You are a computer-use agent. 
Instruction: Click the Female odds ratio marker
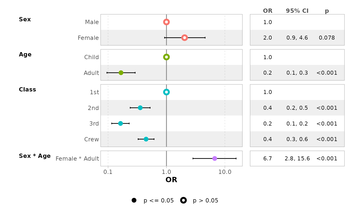(x=185, y=38)
